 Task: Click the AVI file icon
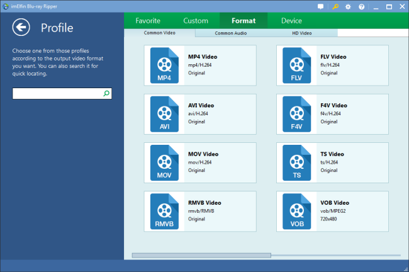164,114
